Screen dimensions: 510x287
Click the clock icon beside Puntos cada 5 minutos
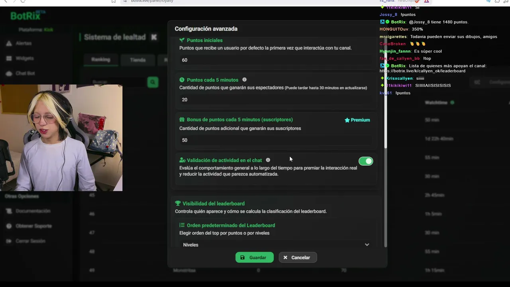pyautogui.click(x=182, y=80)
